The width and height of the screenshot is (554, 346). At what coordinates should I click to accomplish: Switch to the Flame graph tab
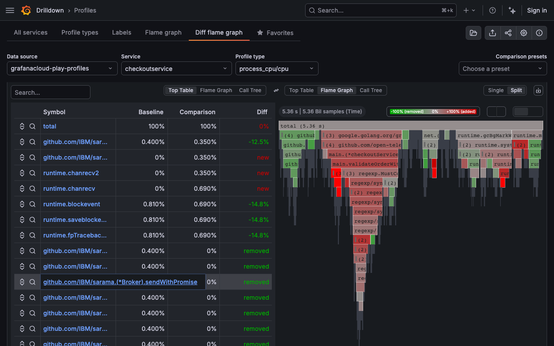point(163,32)
